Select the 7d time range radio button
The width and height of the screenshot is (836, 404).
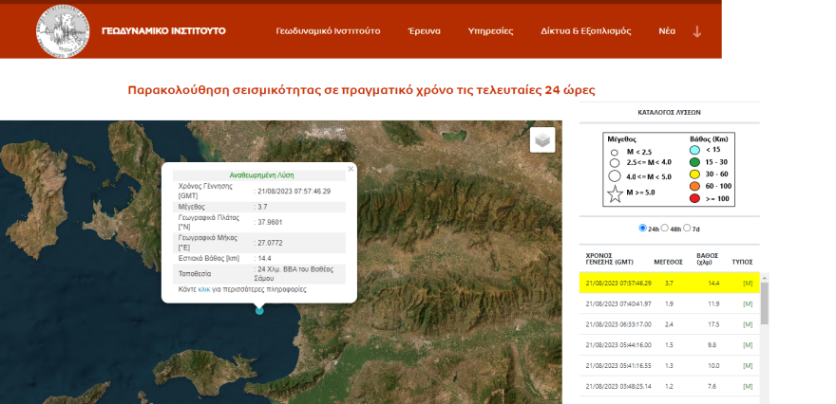pyautogui.click(x=687, y=228)
